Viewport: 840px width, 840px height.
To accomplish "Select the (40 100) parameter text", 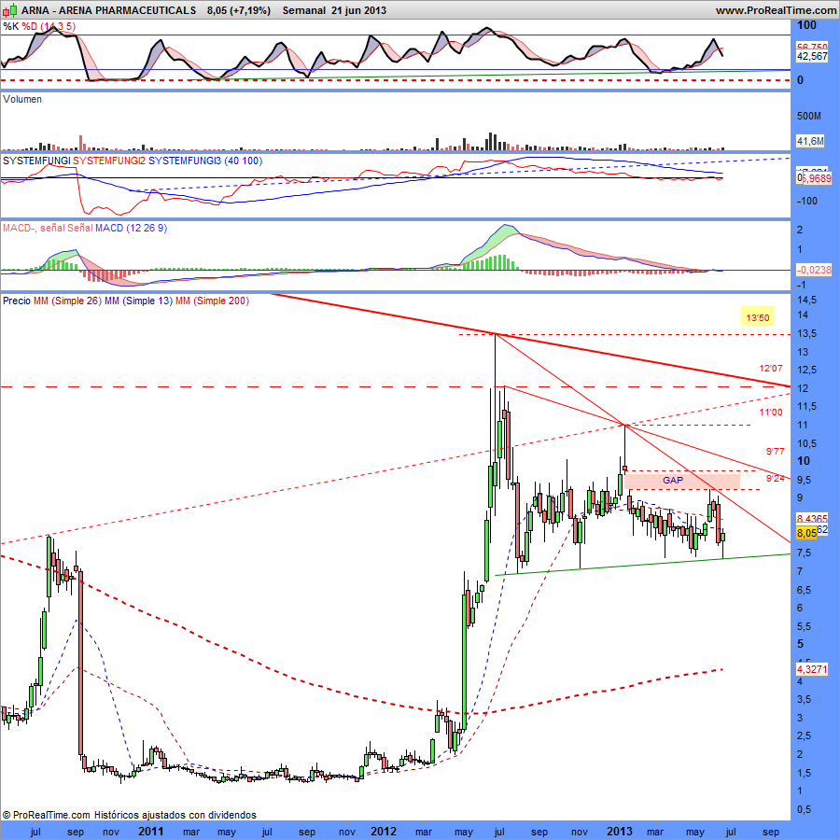I will pos(243,161).
